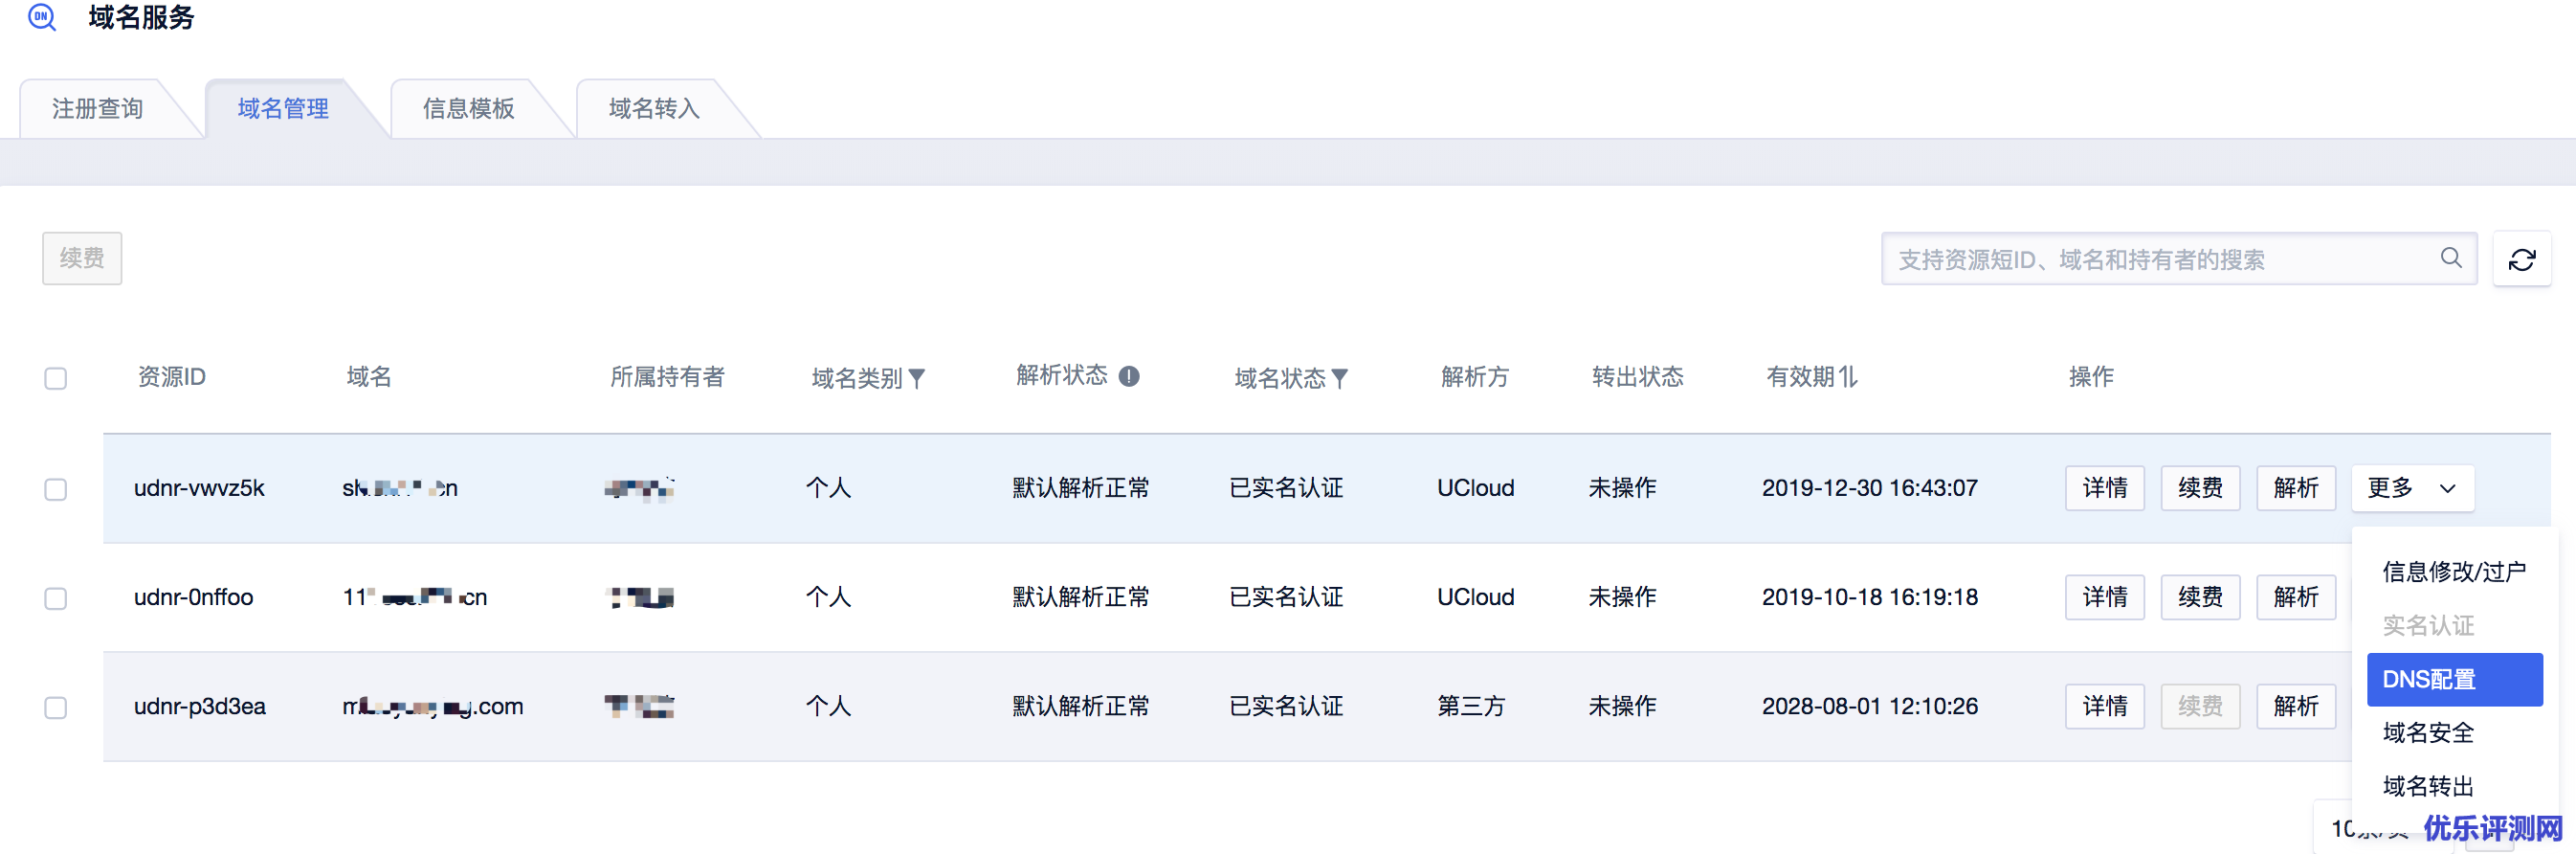Switch to the 信息模板 tab
Viewport: 2576px width, 854px height.
tap(468, 108)
